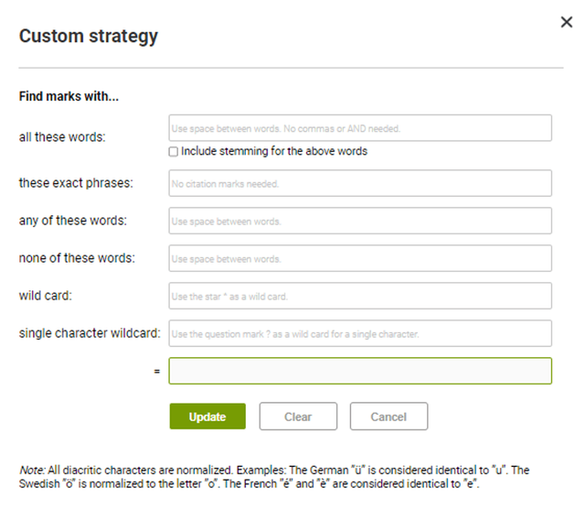Cancel the custom strategy dialog
This screenshot has width=585, height=509.
388,417
